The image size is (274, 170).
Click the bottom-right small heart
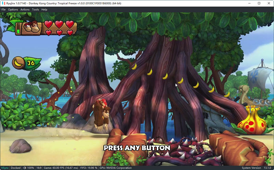(70, 32)
